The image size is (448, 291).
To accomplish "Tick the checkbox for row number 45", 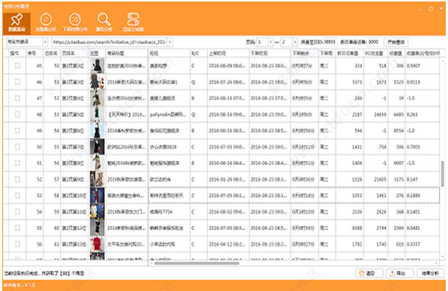I will point(17,66).
